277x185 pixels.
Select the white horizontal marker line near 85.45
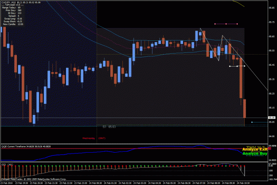237,66
